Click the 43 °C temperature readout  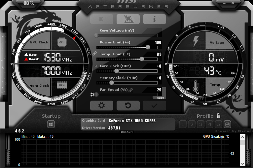[213, 71]
